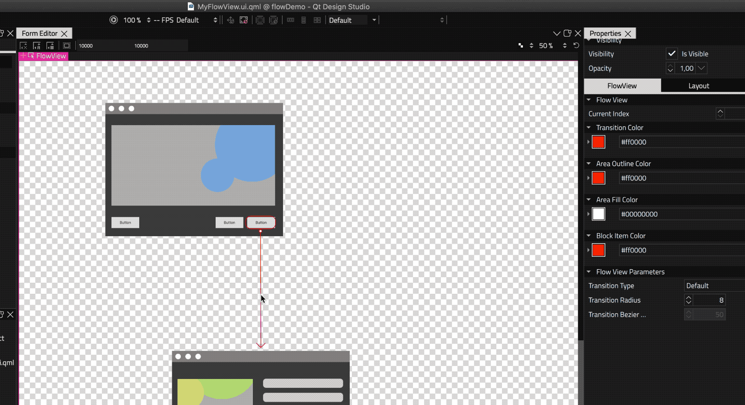Open the Default workspace dropdown
The width and height of the screenshot is (745, 405).
tap(352, 20)
